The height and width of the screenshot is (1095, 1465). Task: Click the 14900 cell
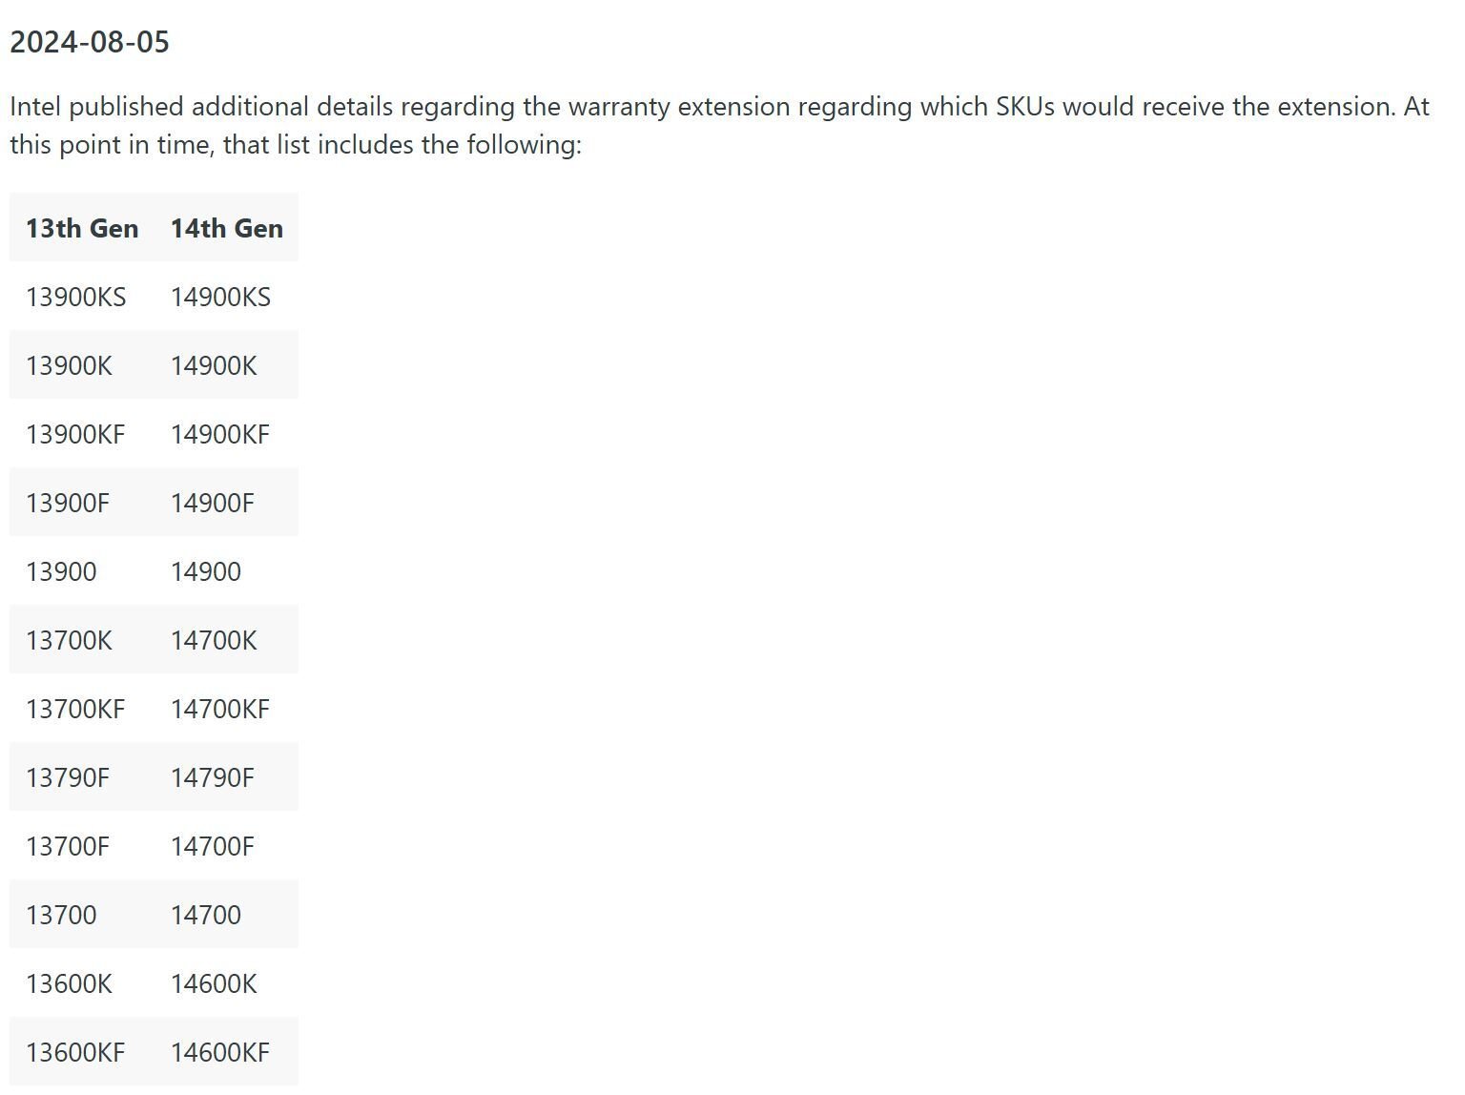[x=206, y=571]
